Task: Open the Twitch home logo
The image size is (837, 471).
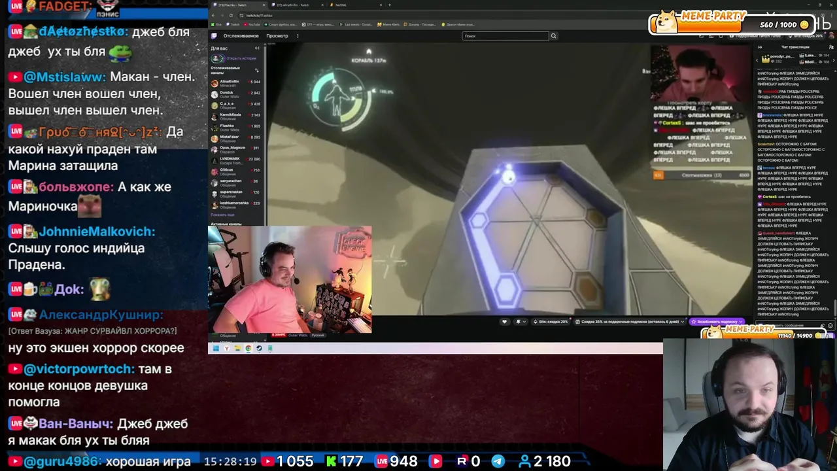Action: click(x=214, y=36)
